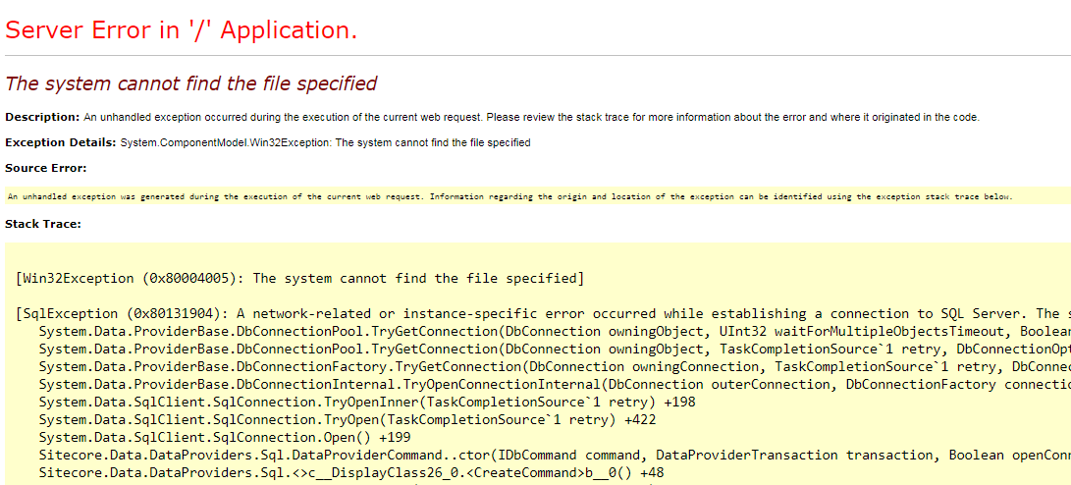Click the DbConnectionFactory.TryGetConnection stack line
This screenshot has height=485, width=1071.
tap(555, 367)
